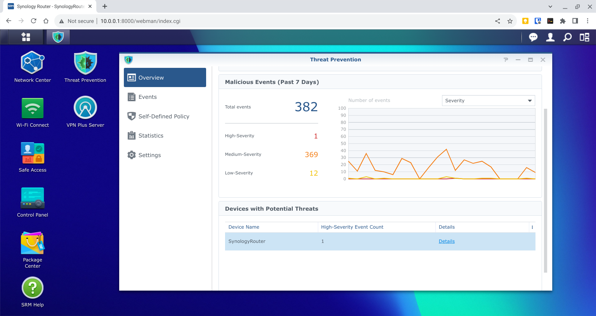Click the Details column header

coord(482,227)
